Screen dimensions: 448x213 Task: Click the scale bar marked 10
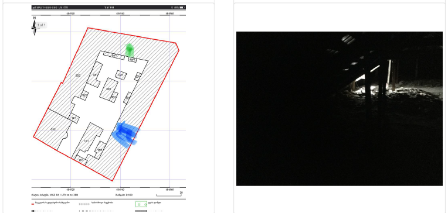169,195
